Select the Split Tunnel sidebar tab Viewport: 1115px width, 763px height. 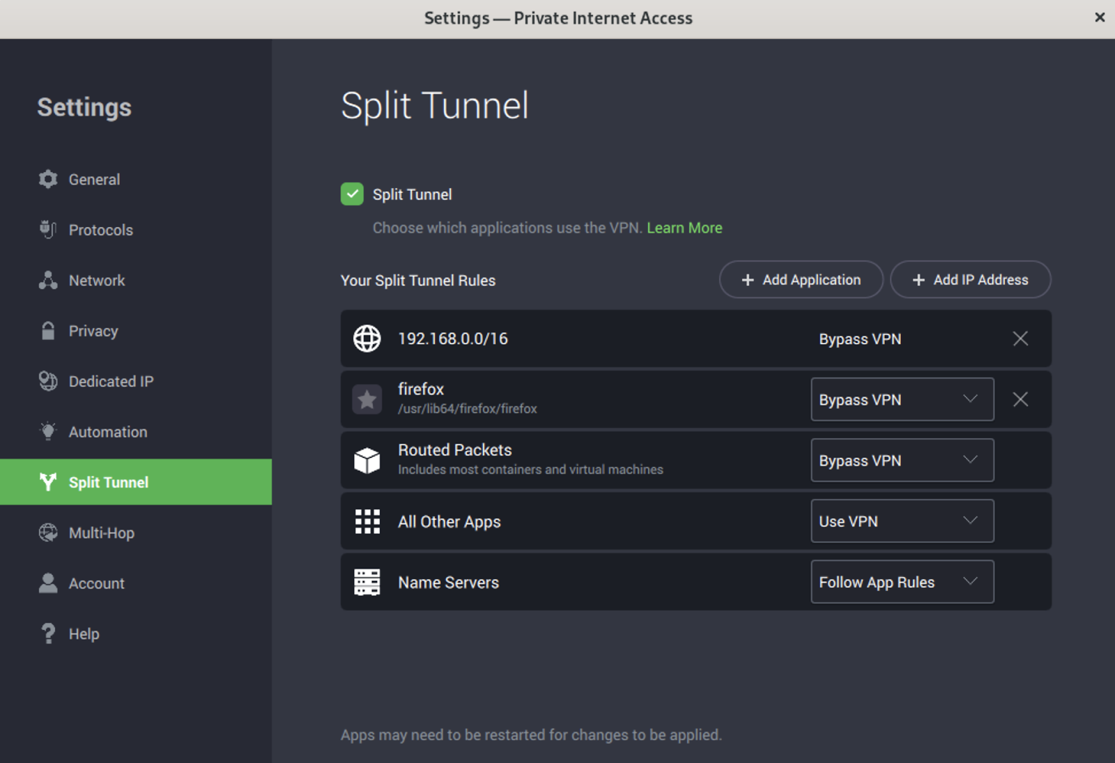click(x=136, y=481)
